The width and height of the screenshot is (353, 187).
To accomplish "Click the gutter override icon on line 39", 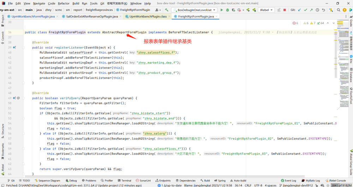I will tap(14, 48).
